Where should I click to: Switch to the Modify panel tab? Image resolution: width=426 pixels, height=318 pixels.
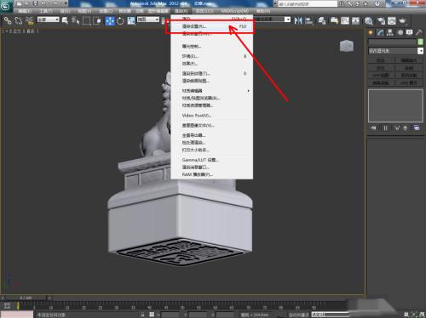point(380,32)
